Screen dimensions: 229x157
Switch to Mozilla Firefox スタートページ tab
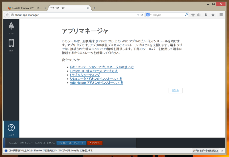click(27, 8)
